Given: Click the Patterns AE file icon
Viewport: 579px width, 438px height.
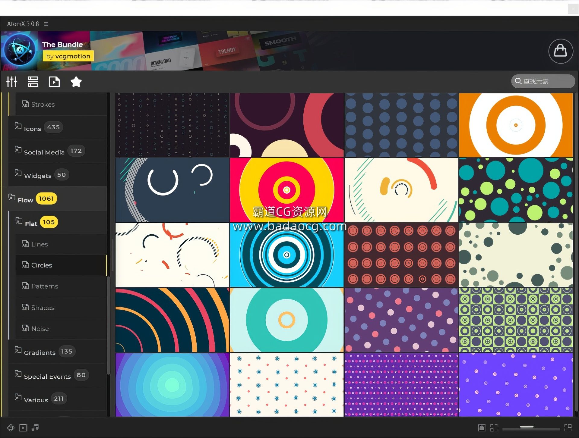Looking at the screenshot, I should pyautogui.click(x=25, y=286).
